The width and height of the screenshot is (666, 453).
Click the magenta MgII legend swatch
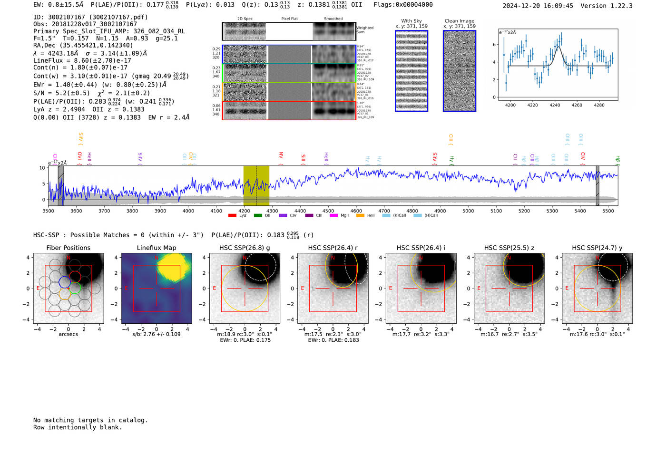333,216
